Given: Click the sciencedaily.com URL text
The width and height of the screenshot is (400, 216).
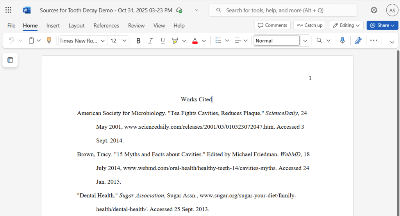Looking at the screenshot, I should pyautogui.click(x=199, y=127).
